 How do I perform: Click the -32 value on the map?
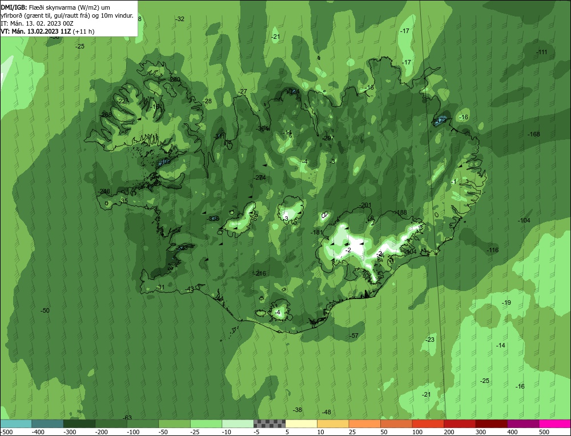pos(180,19)
